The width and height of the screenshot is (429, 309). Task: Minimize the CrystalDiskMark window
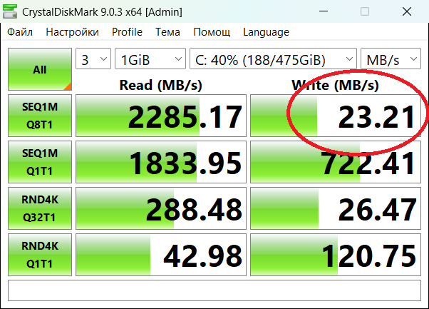tap(324, 11)
